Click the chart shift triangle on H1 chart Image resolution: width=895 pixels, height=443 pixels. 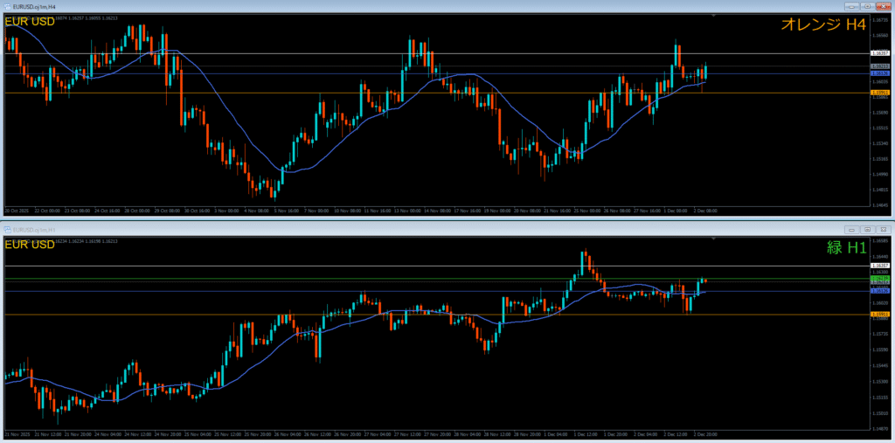[x=715, y=239]
